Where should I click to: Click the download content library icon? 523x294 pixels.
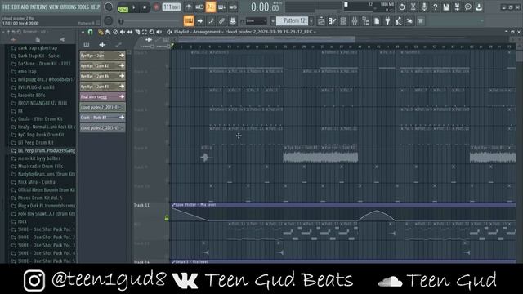pyautogui.click(x=480, y=7)
